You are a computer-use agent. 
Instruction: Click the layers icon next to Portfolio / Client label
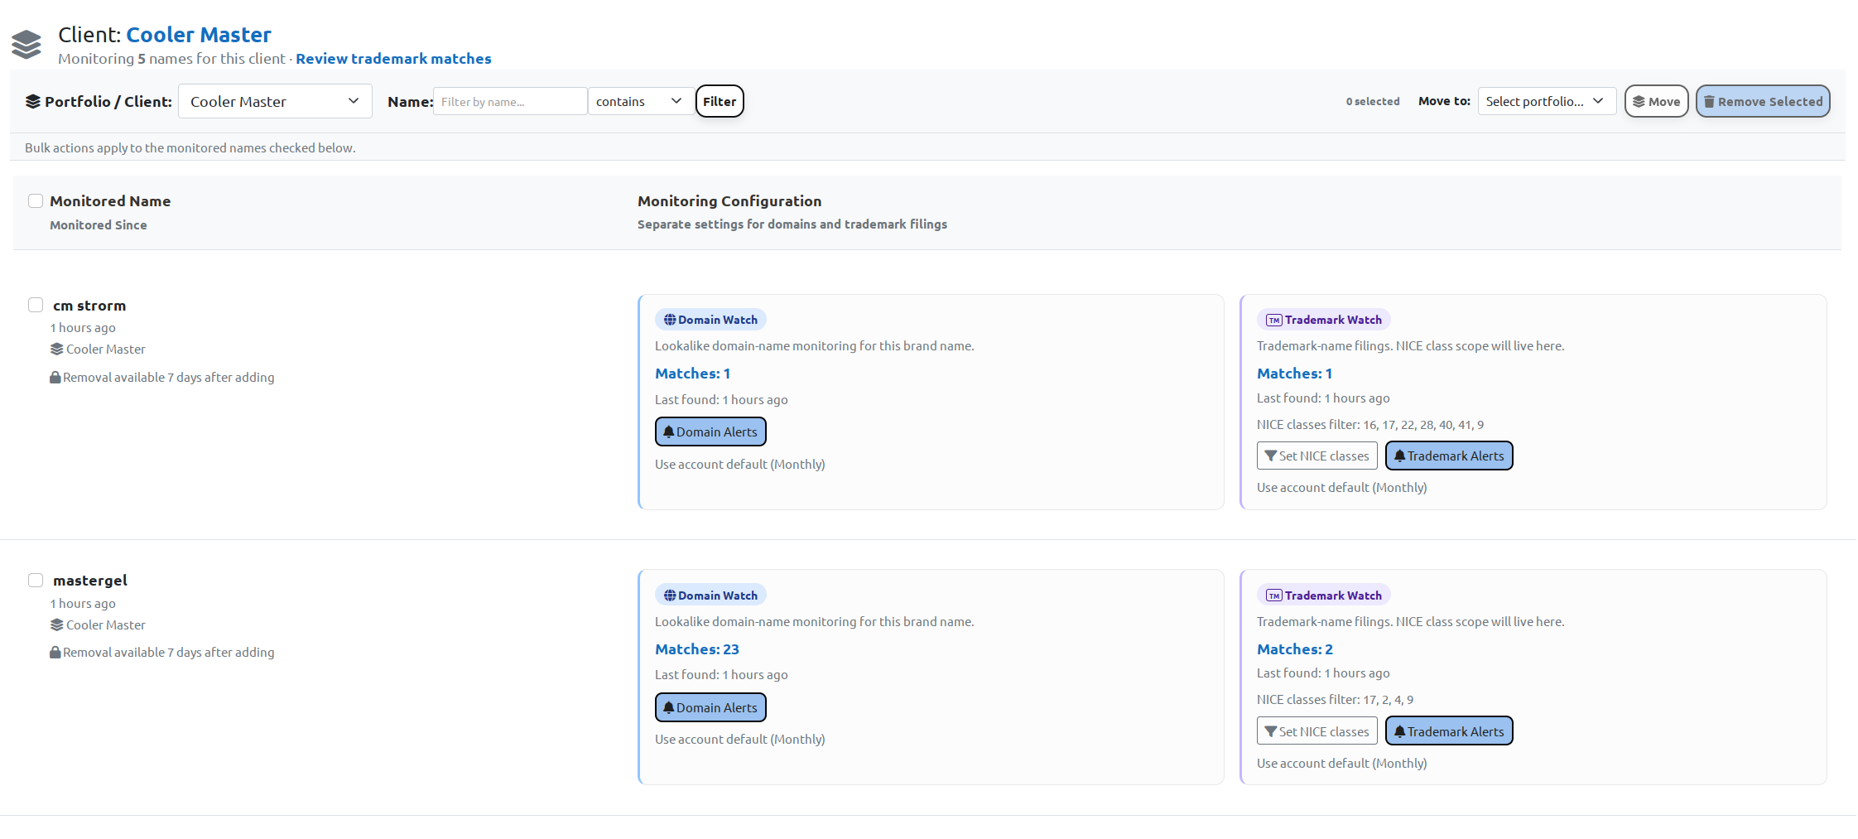pos(33,102)
